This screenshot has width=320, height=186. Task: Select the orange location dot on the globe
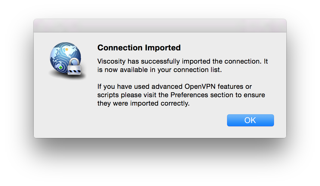(66, 49)
